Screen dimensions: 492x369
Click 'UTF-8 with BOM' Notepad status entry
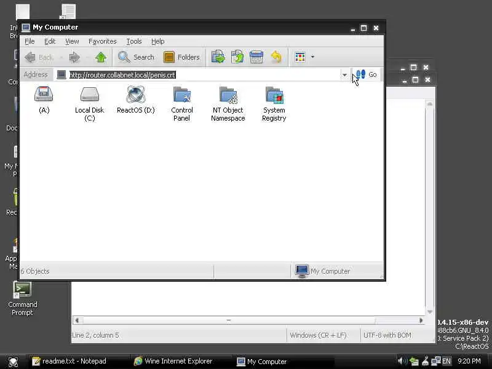tap(387, 335)
